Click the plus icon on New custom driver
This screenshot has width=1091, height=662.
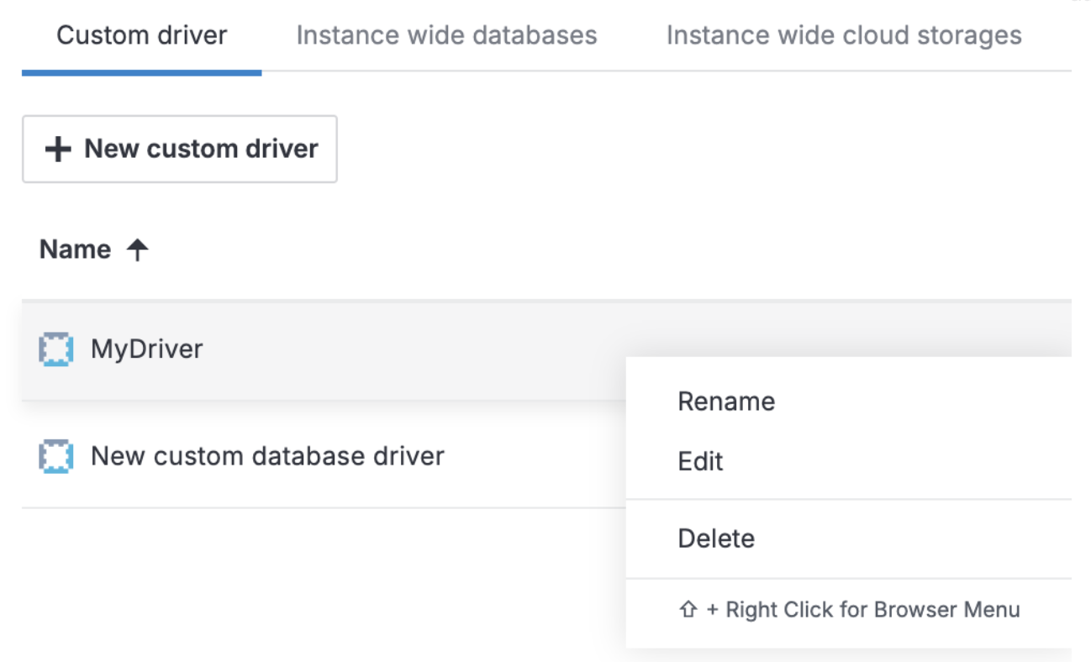coord(57,150)
